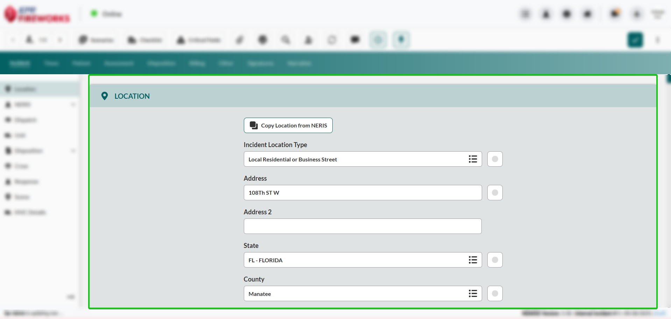
Task: Open the County selection list
Action: coord(473,294)
